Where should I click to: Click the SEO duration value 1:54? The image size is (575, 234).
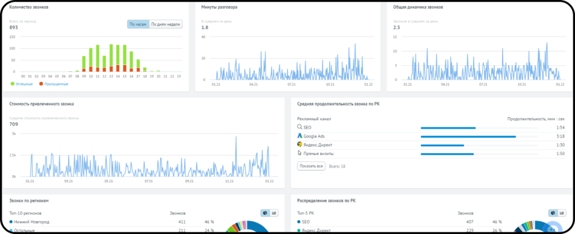pos(560,127)
